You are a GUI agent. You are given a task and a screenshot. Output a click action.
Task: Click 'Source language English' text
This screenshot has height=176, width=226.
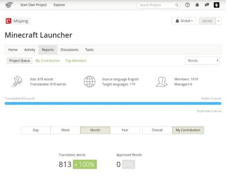coord(120,79)
